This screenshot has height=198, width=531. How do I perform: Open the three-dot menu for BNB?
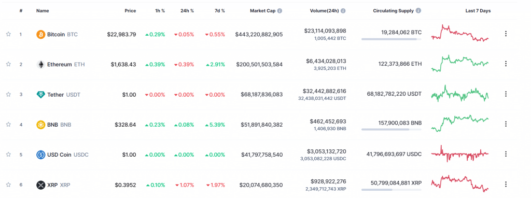click(506, 124)
